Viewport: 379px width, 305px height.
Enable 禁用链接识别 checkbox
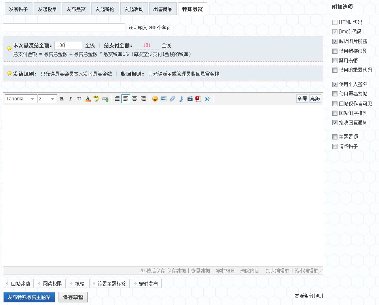[x=335, y=51]
